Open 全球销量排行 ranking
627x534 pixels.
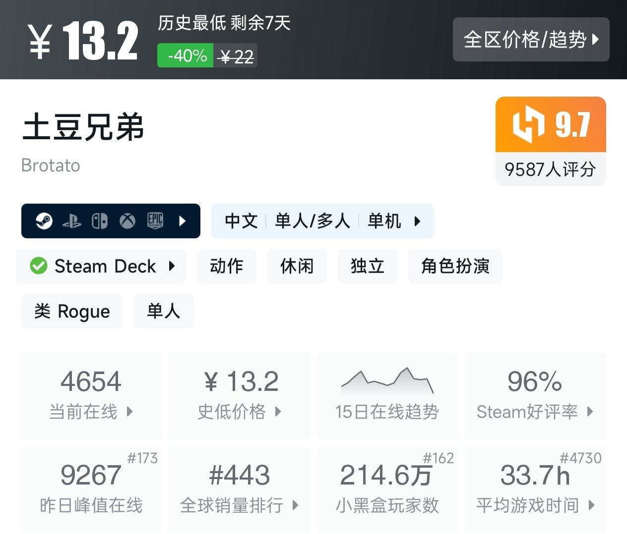pyautogui.click(x=240, y=489)
